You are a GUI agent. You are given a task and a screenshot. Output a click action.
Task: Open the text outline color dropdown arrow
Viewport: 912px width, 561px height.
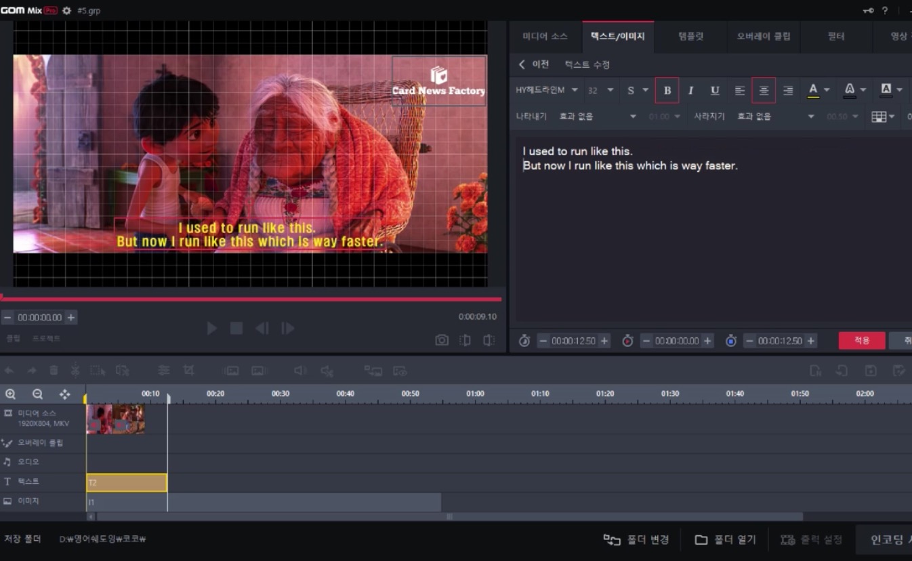tap(863, 90)
